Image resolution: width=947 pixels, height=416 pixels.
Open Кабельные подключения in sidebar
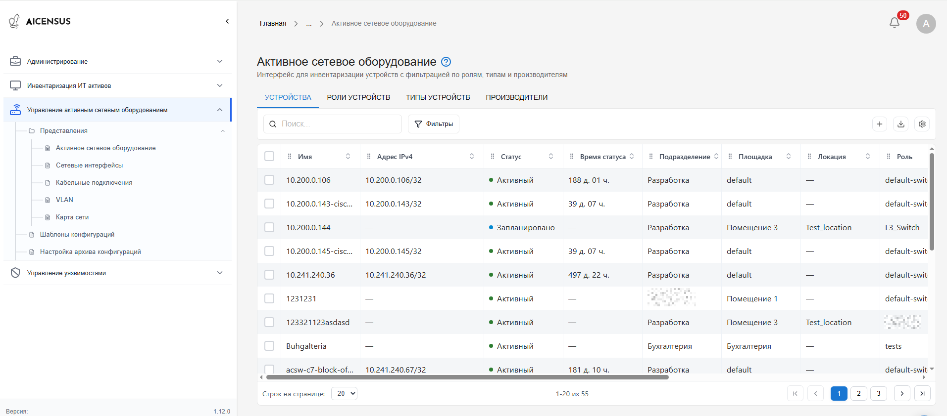(x=94, y=182)
